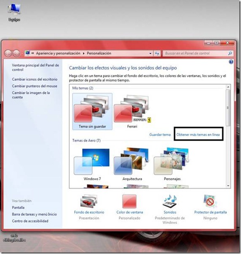The image size is (241, 254).
Task: Click Cambiar la imagen de la cuenta
Action: [x=31, y=95]
